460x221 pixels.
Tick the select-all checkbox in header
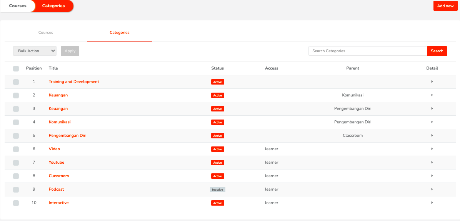[16, 68]
